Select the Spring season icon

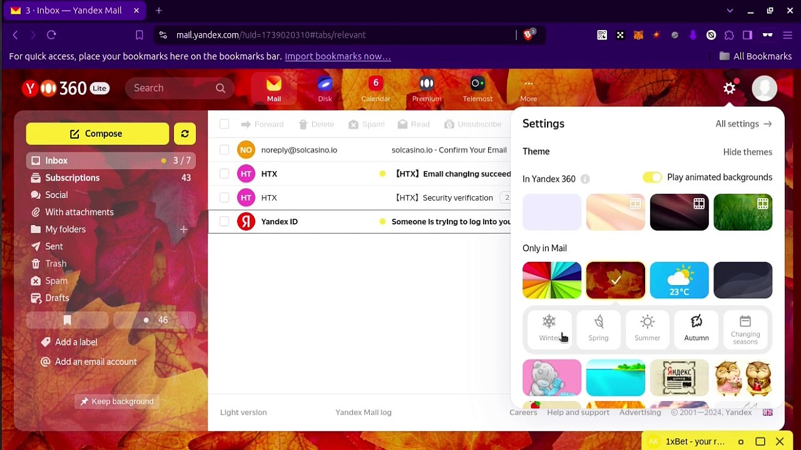598,329
